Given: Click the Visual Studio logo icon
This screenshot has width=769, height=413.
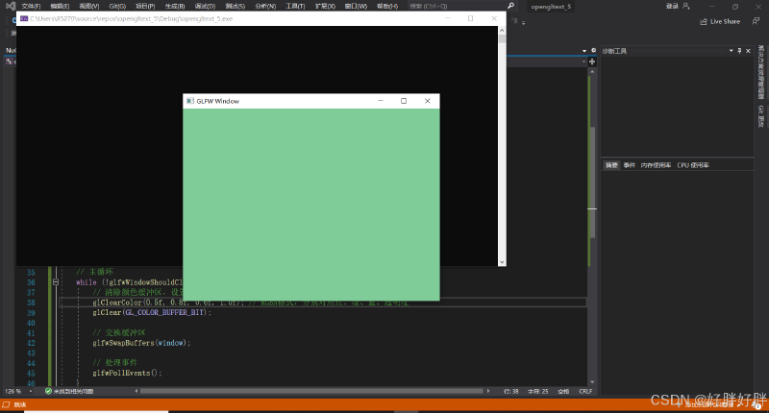Looking at the screenshot, I should (11, 6).
